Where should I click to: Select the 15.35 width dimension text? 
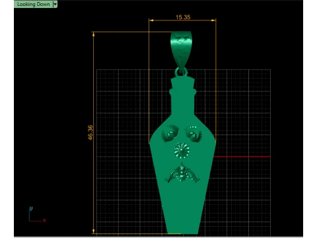[183, 17]
